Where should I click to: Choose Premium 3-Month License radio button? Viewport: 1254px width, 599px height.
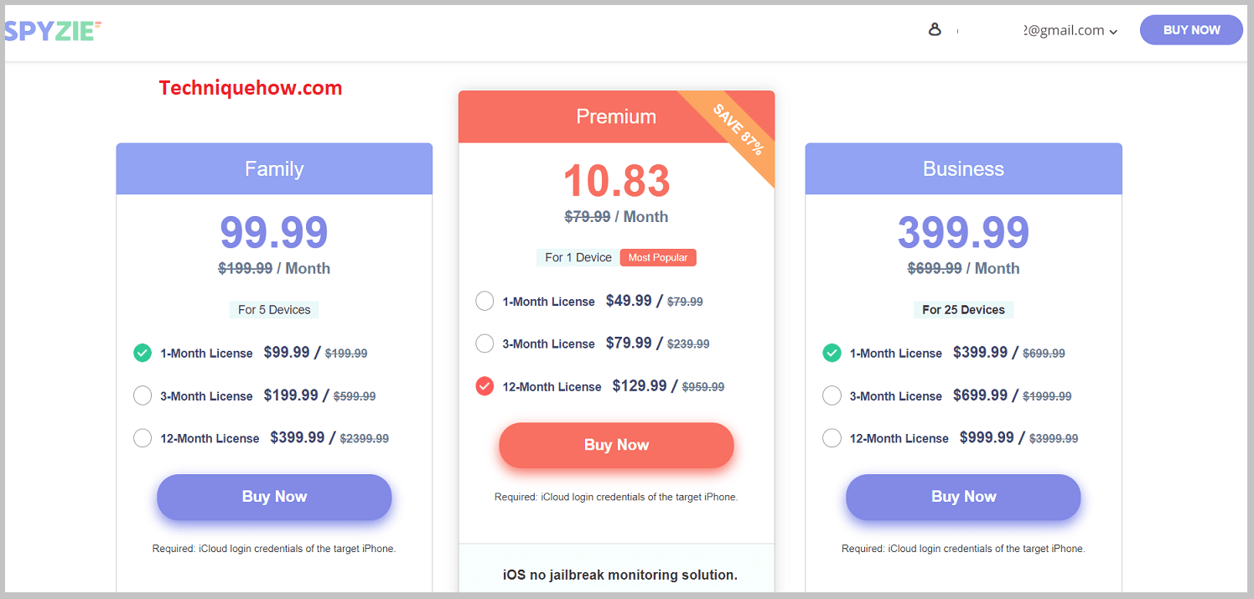tap(484, 343)
